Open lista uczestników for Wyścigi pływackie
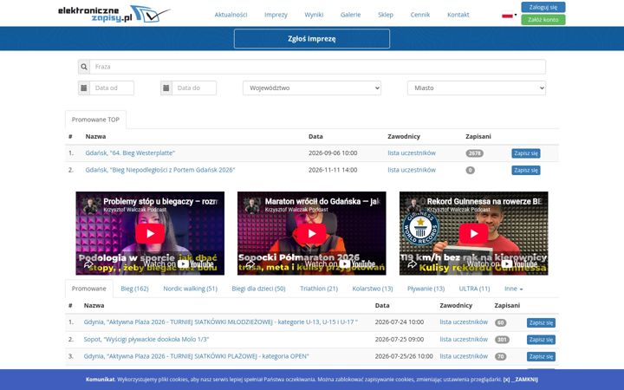 (464, 340)
